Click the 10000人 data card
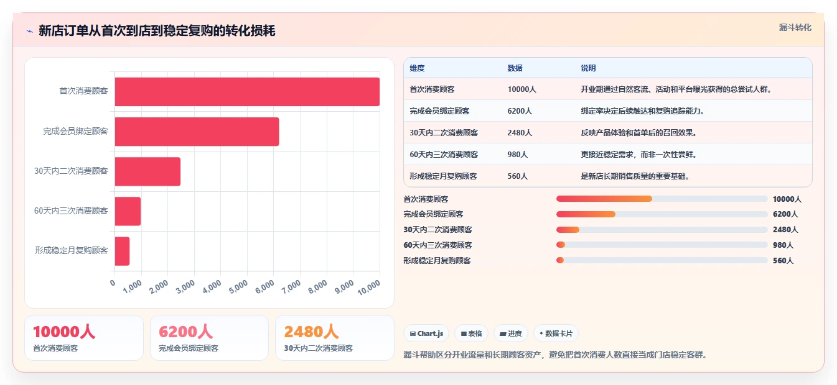This screenshot has width=837, height=385. [84, 338]
